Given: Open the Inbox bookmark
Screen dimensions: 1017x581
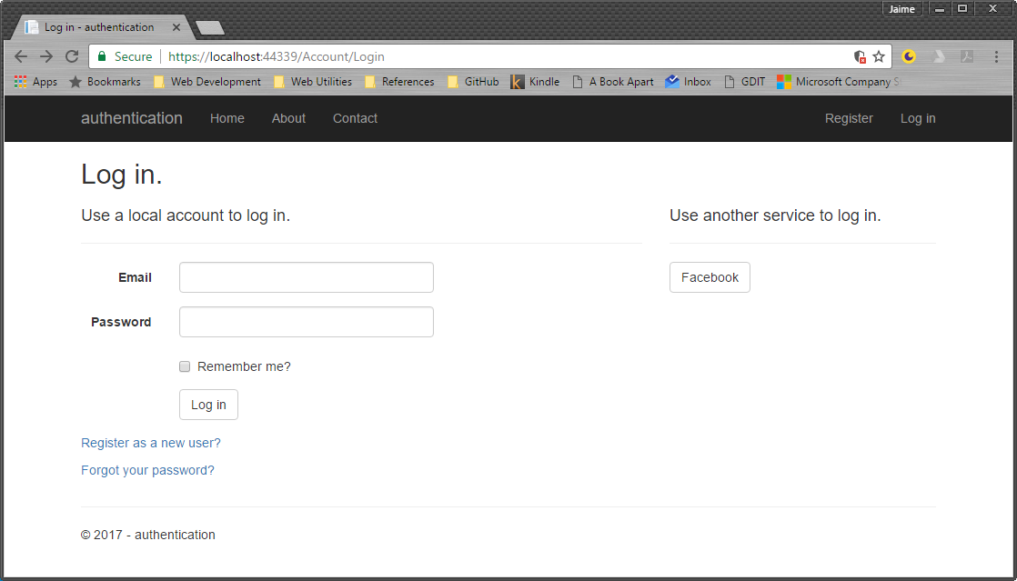Looking at the screenshot, I should 689,82.
